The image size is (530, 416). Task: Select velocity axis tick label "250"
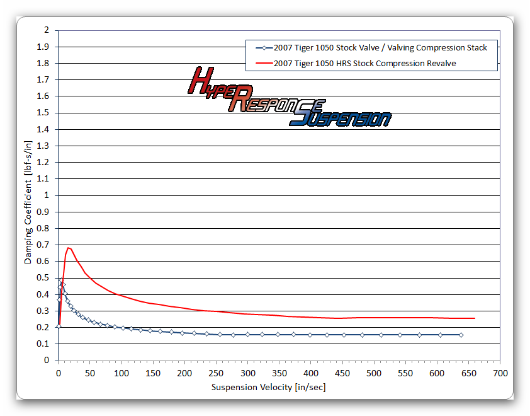[x=216, y=373]
